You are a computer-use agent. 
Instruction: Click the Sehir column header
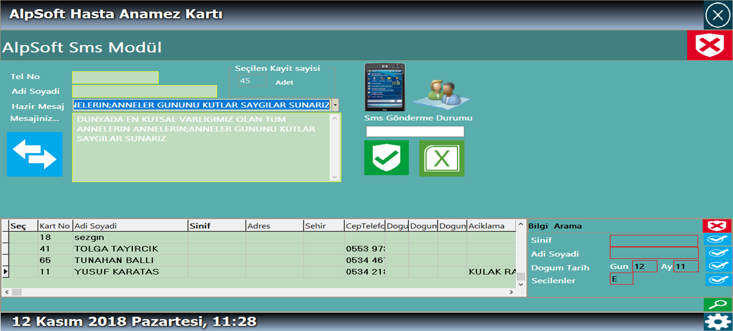[324, 226]
